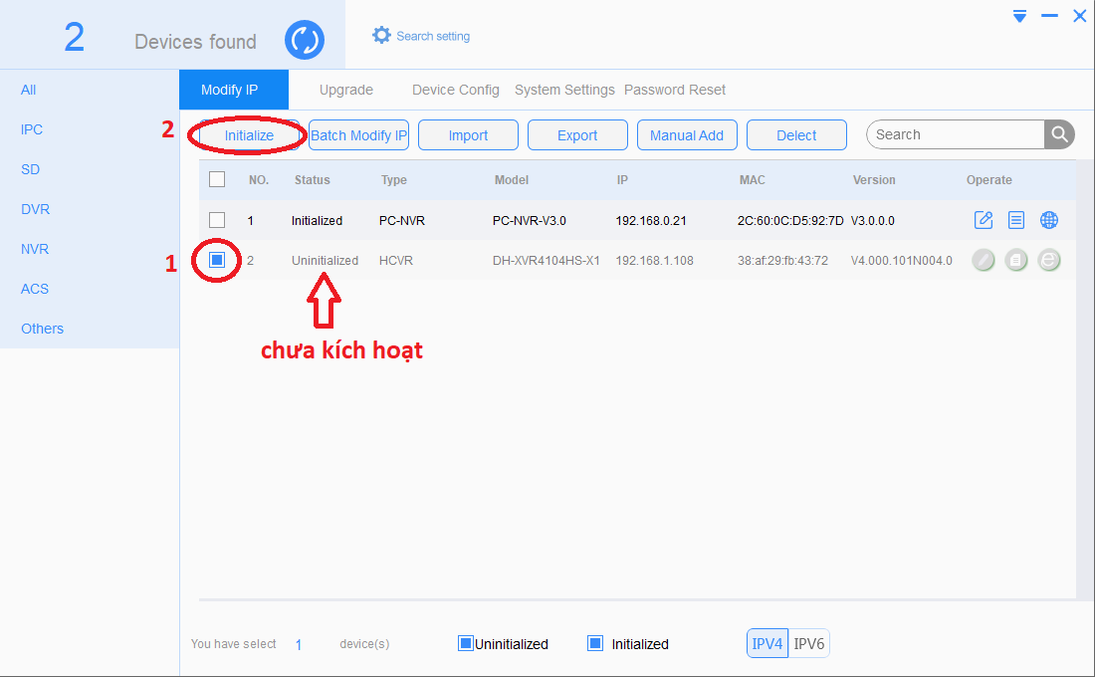Screen dimensions: 1095x677
Task: Toggle the select-all header checkbox
Action: coord(217,179)
